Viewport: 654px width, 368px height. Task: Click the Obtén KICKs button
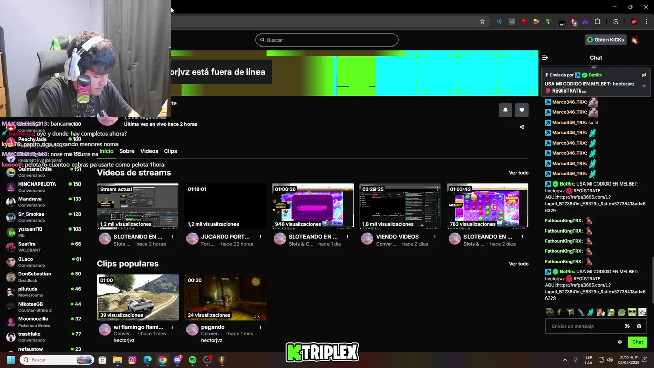605,40
